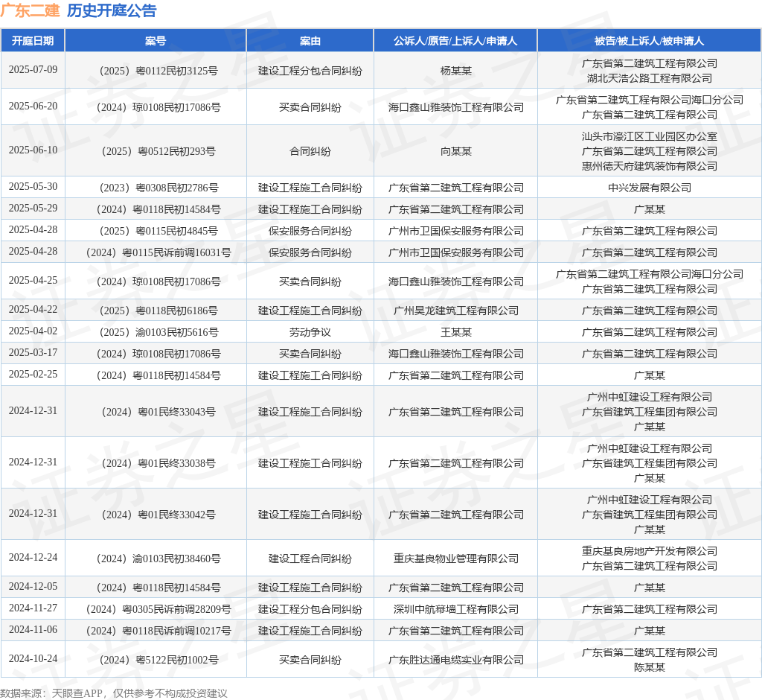Click defendant 惠州德天府建筑装饰有限公司
The height and width of the screenshot is (700, 762).
(649, 166)
